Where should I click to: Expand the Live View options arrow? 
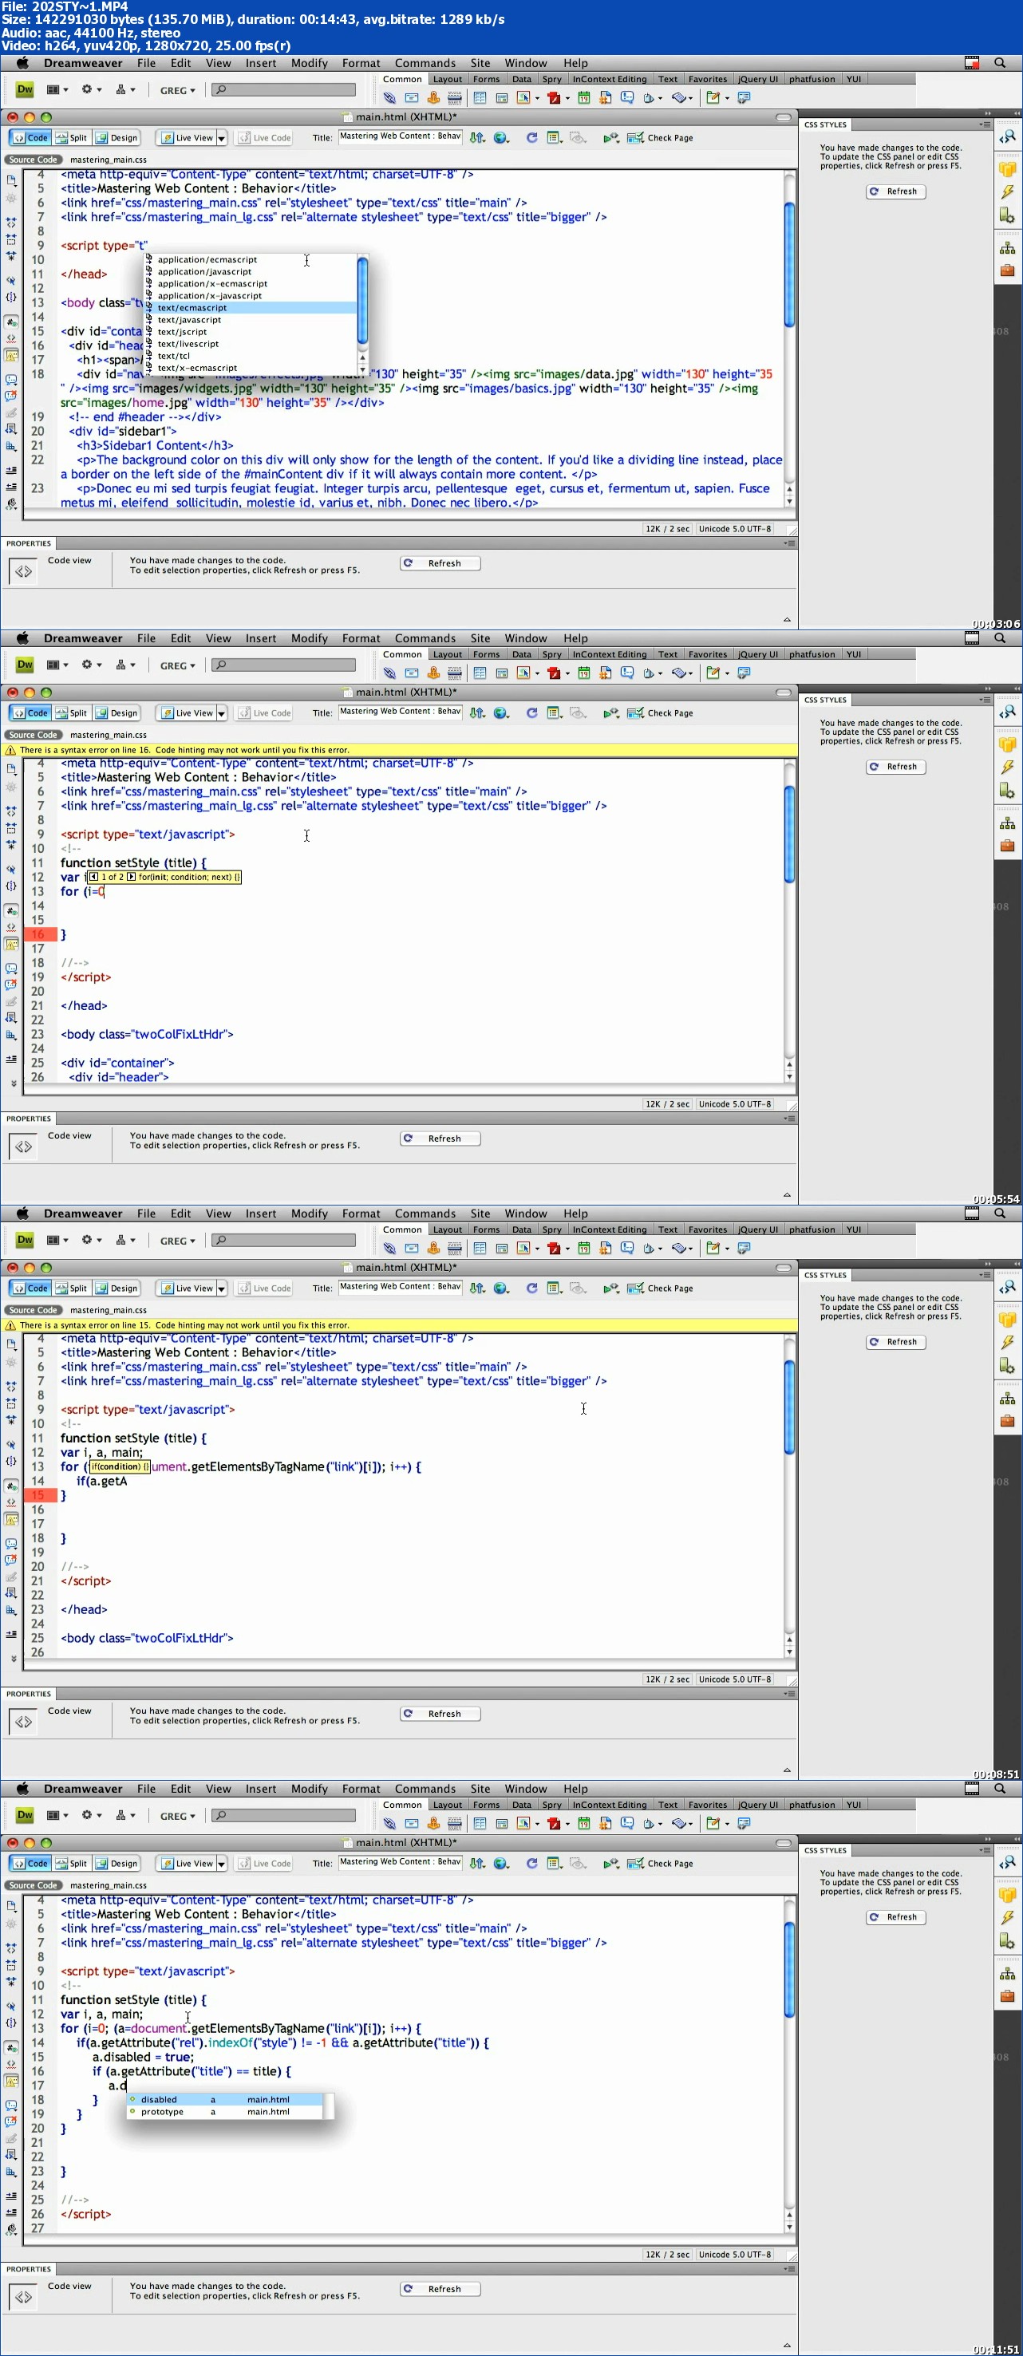click(x=221, y=138)
